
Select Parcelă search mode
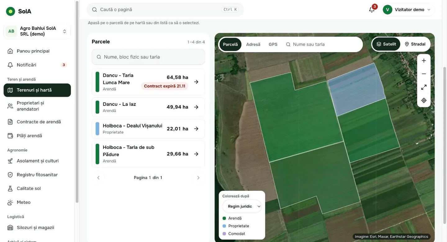[230, 44]
